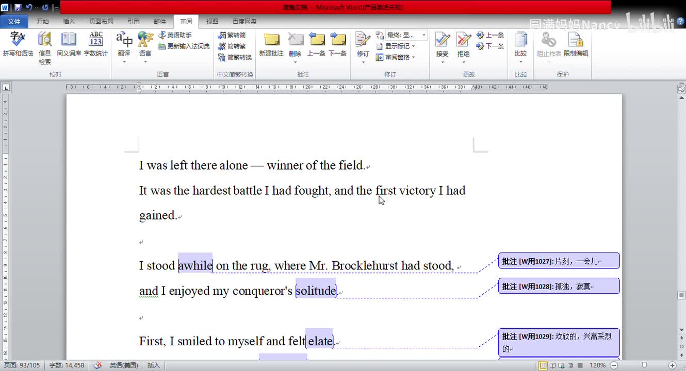Screen dimensions: 686x371
Task: Click the vertical scrollbar thumb
Action: pyautogui.click(x=681, y=295)
